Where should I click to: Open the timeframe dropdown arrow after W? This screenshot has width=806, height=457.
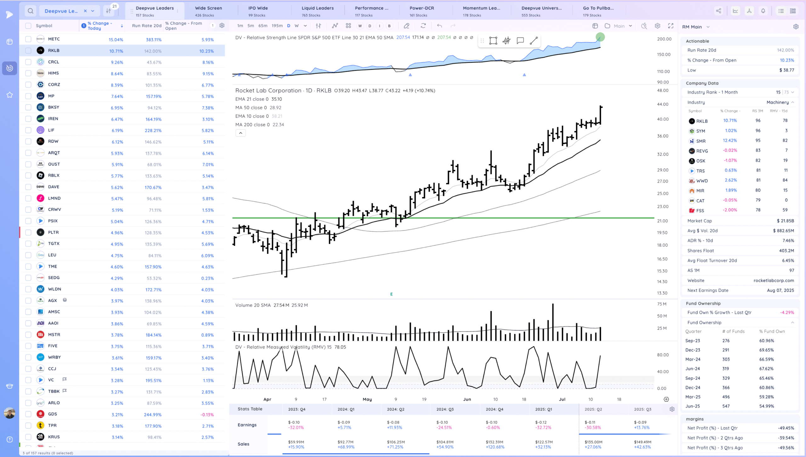pos(305,26)
